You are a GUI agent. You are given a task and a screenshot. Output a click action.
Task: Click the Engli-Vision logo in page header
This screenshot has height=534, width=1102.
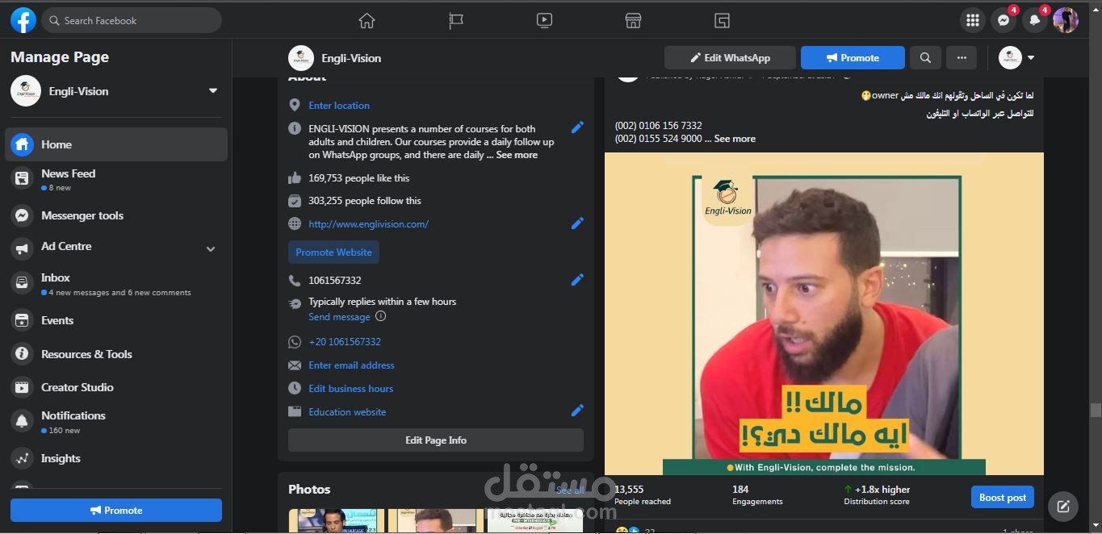point(301,58)
